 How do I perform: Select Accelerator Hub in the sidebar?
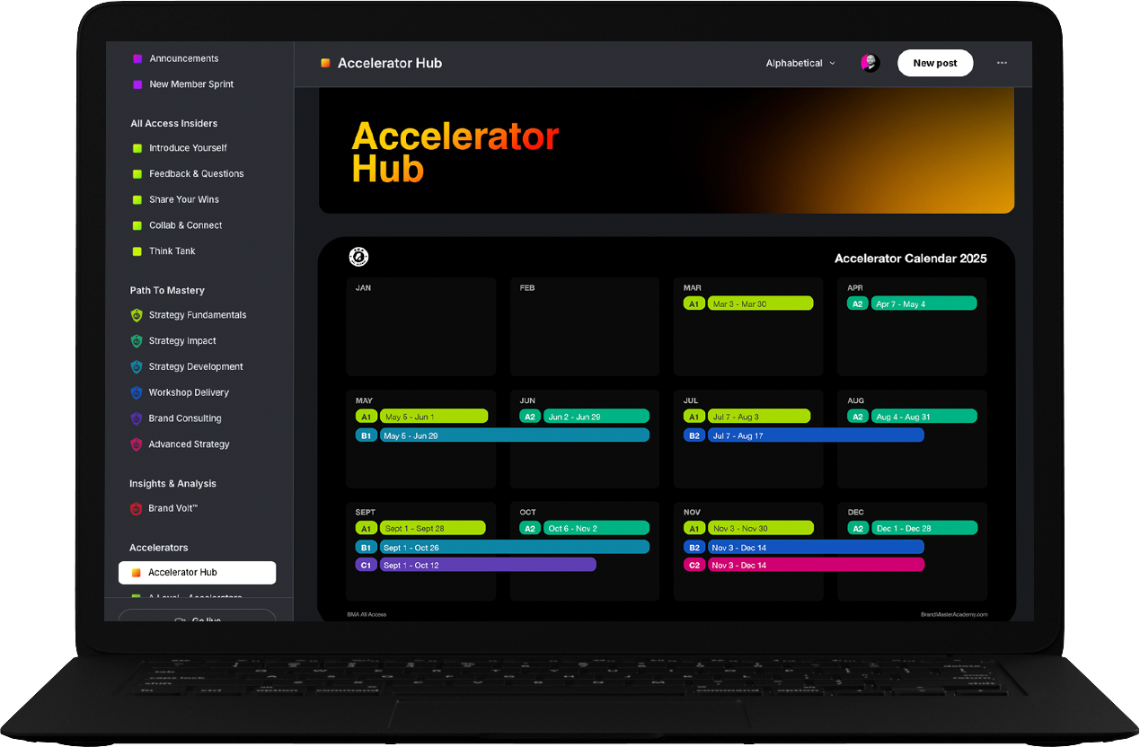(x=197, y=572)
